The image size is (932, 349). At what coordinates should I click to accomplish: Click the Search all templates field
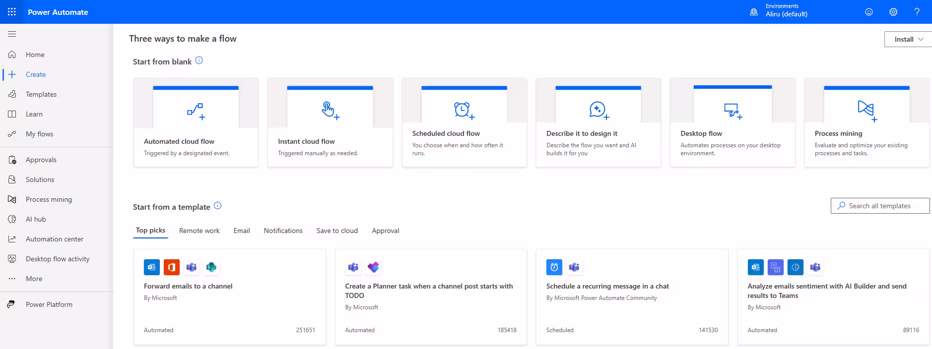880,206
